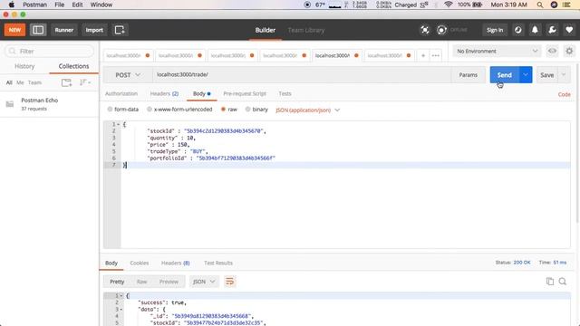Click the Sign In button
Viewport: 580px width, 326px height.
(x=495, y=30)
